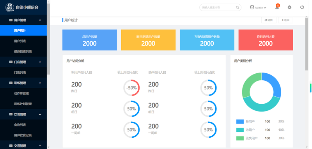Open the 训练计划管理 menu item
This screenshot has height=149, width=312.
pyautogui.click(x=23, y=104)
